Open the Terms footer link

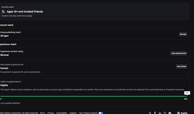coord(42,113)
